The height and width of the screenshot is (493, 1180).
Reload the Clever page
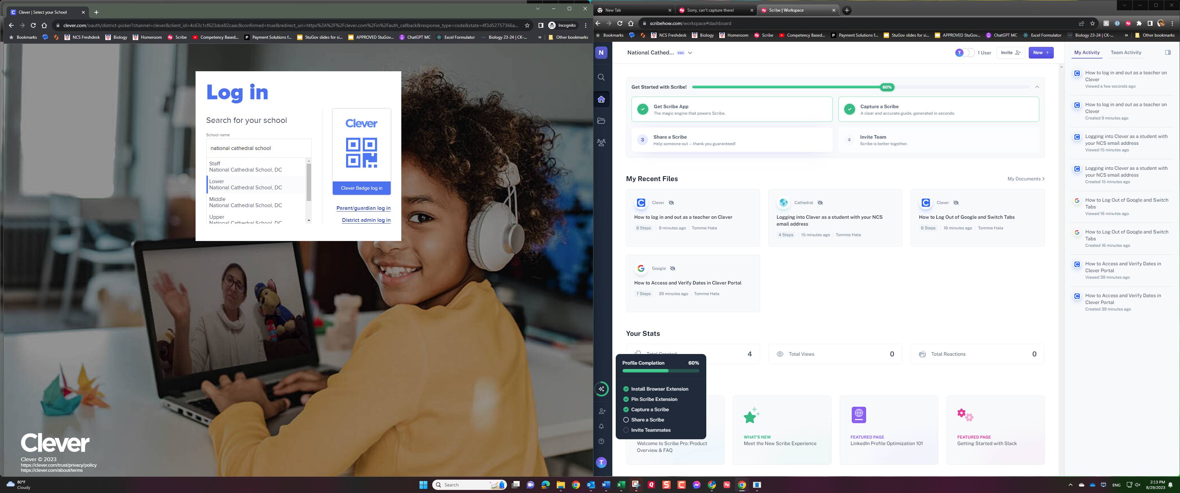coord(33,26)
